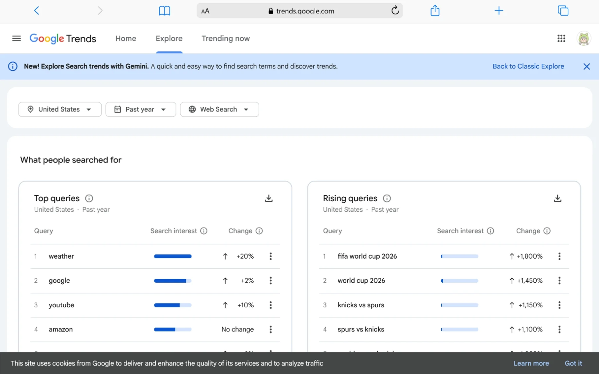Click the google query text
This screenshot has width=599, height=374.
point(59,281)
